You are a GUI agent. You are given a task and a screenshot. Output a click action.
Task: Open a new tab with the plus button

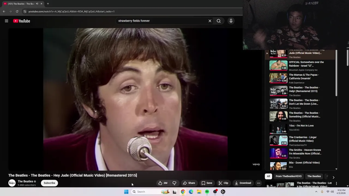pos(48,4)
